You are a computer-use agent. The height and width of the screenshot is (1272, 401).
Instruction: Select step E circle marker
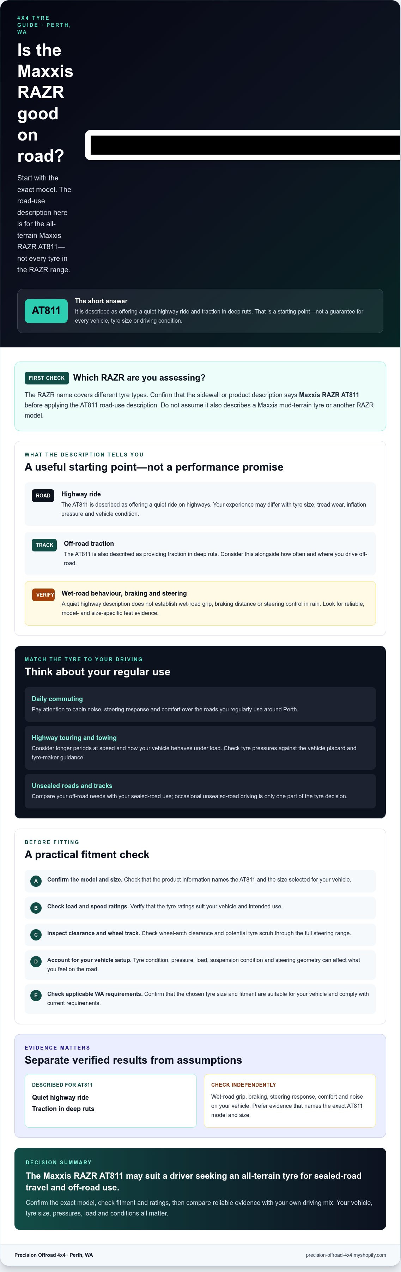[x=36, y=996]
